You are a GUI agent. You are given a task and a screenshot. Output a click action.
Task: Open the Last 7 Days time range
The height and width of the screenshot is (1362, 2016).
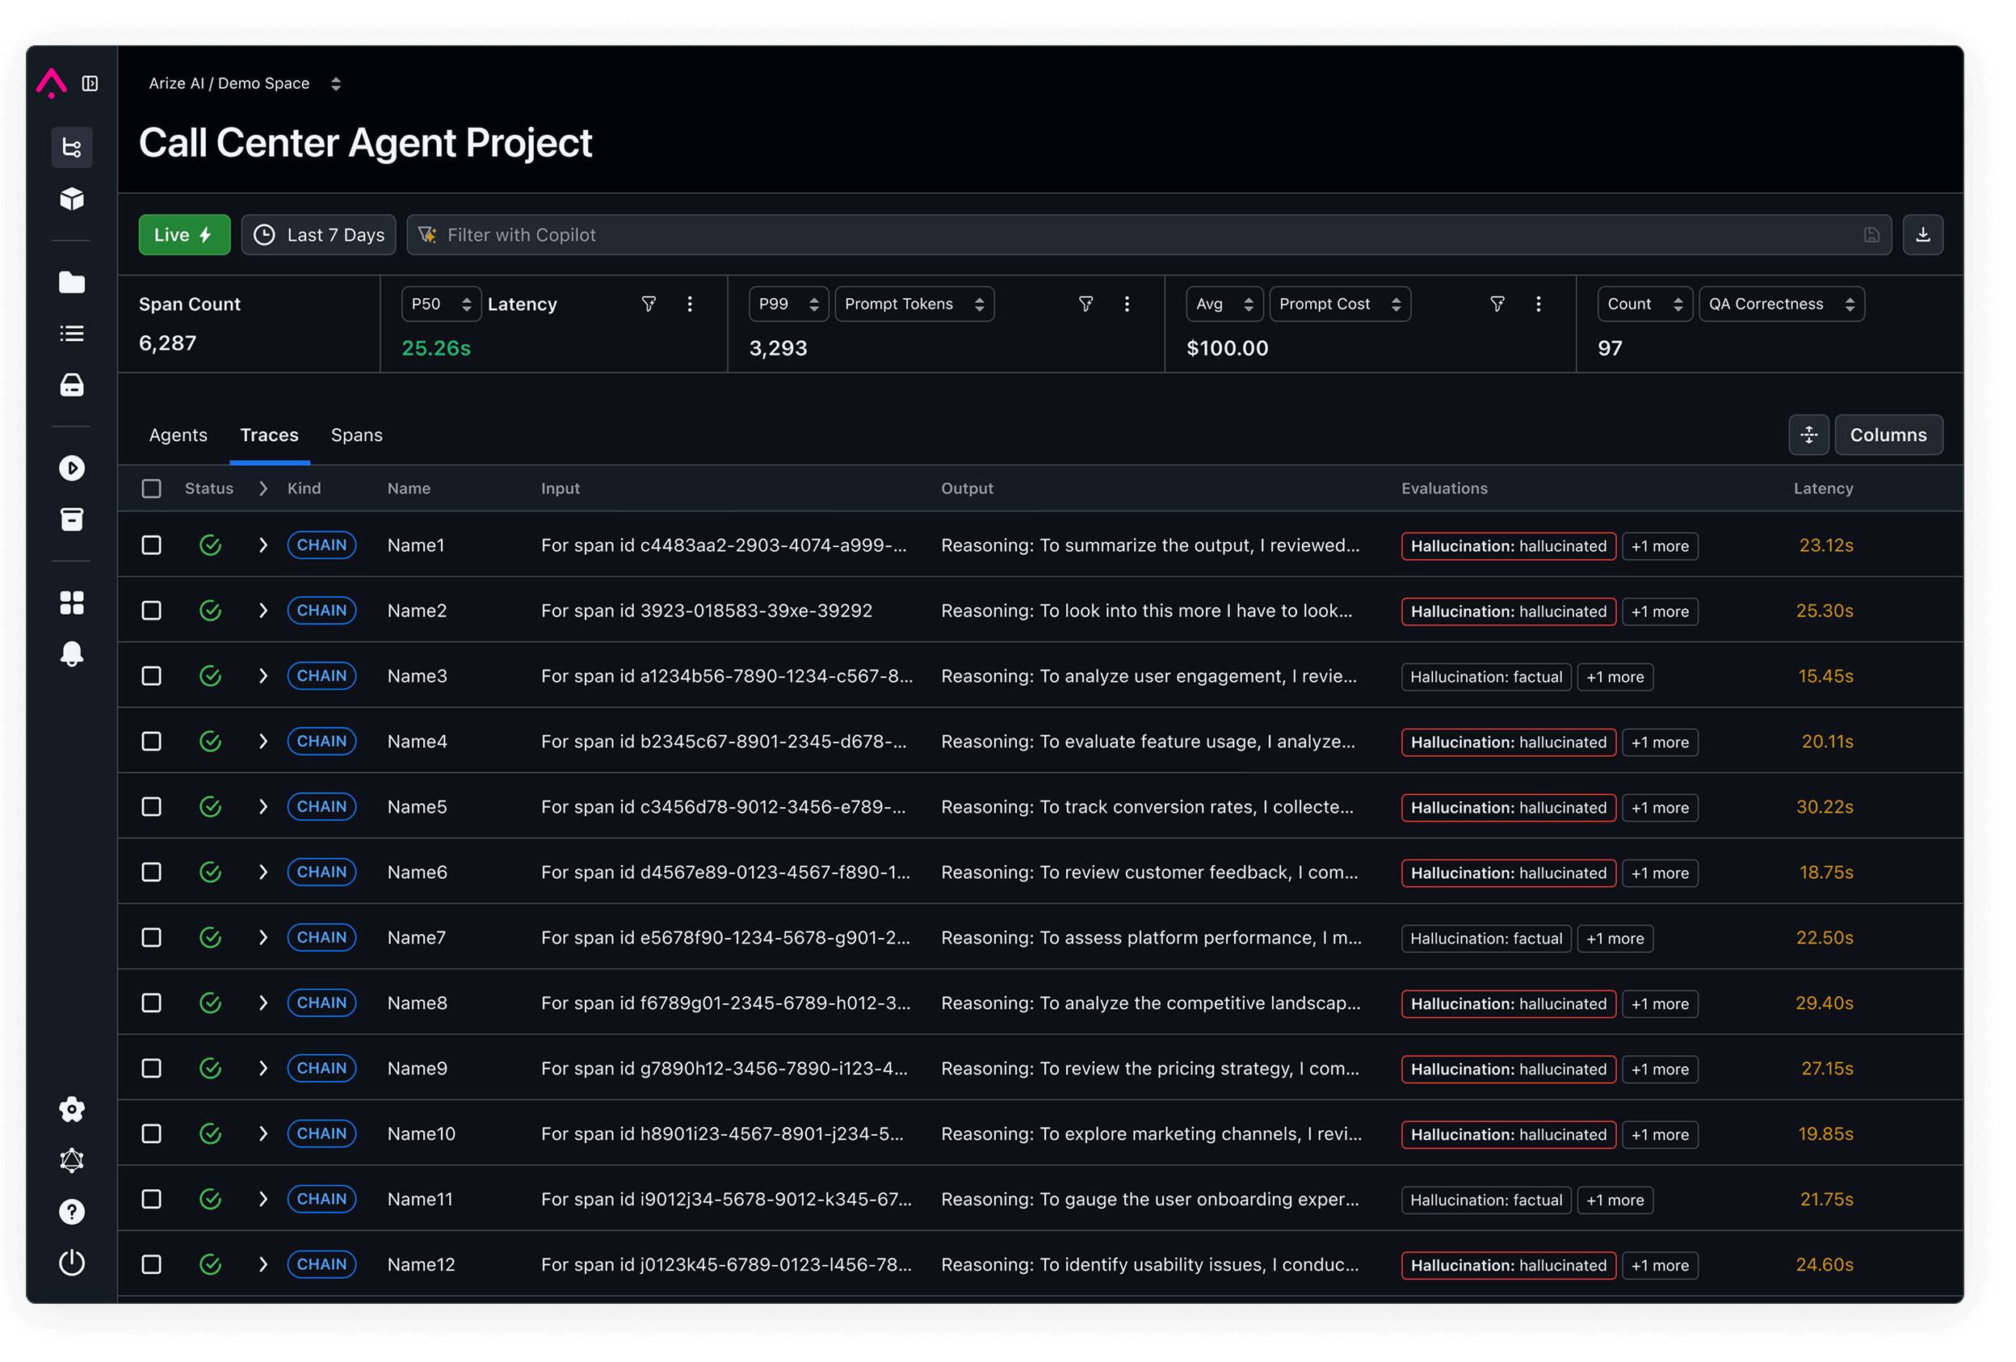pos(318,235)
